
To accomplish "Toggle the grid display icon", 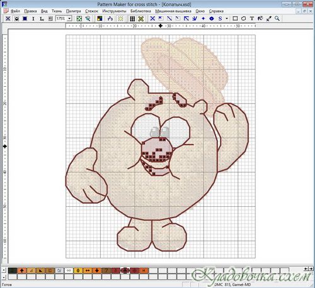I will click(x=132, y=19).
